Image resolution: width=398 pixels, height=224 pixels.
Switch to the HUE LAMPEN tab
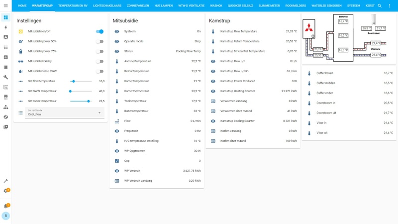(164, 5)
